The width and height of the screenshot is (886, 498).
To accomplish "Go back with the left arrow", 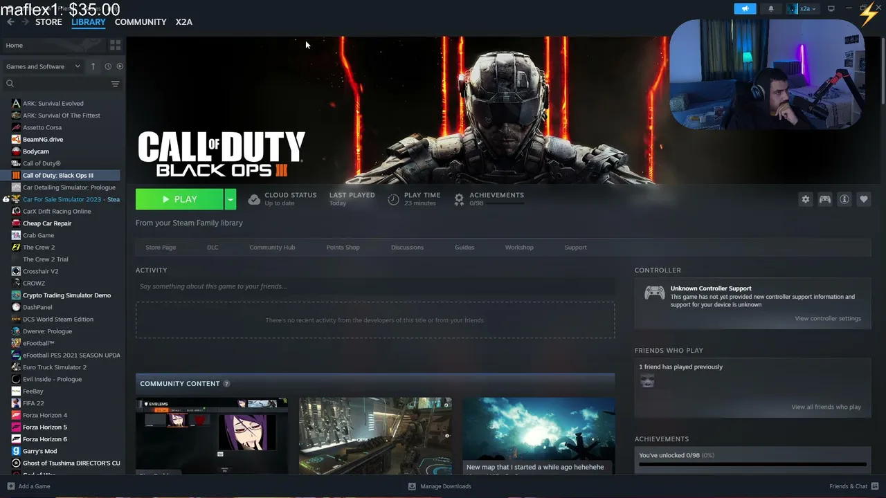I will 10,22.
